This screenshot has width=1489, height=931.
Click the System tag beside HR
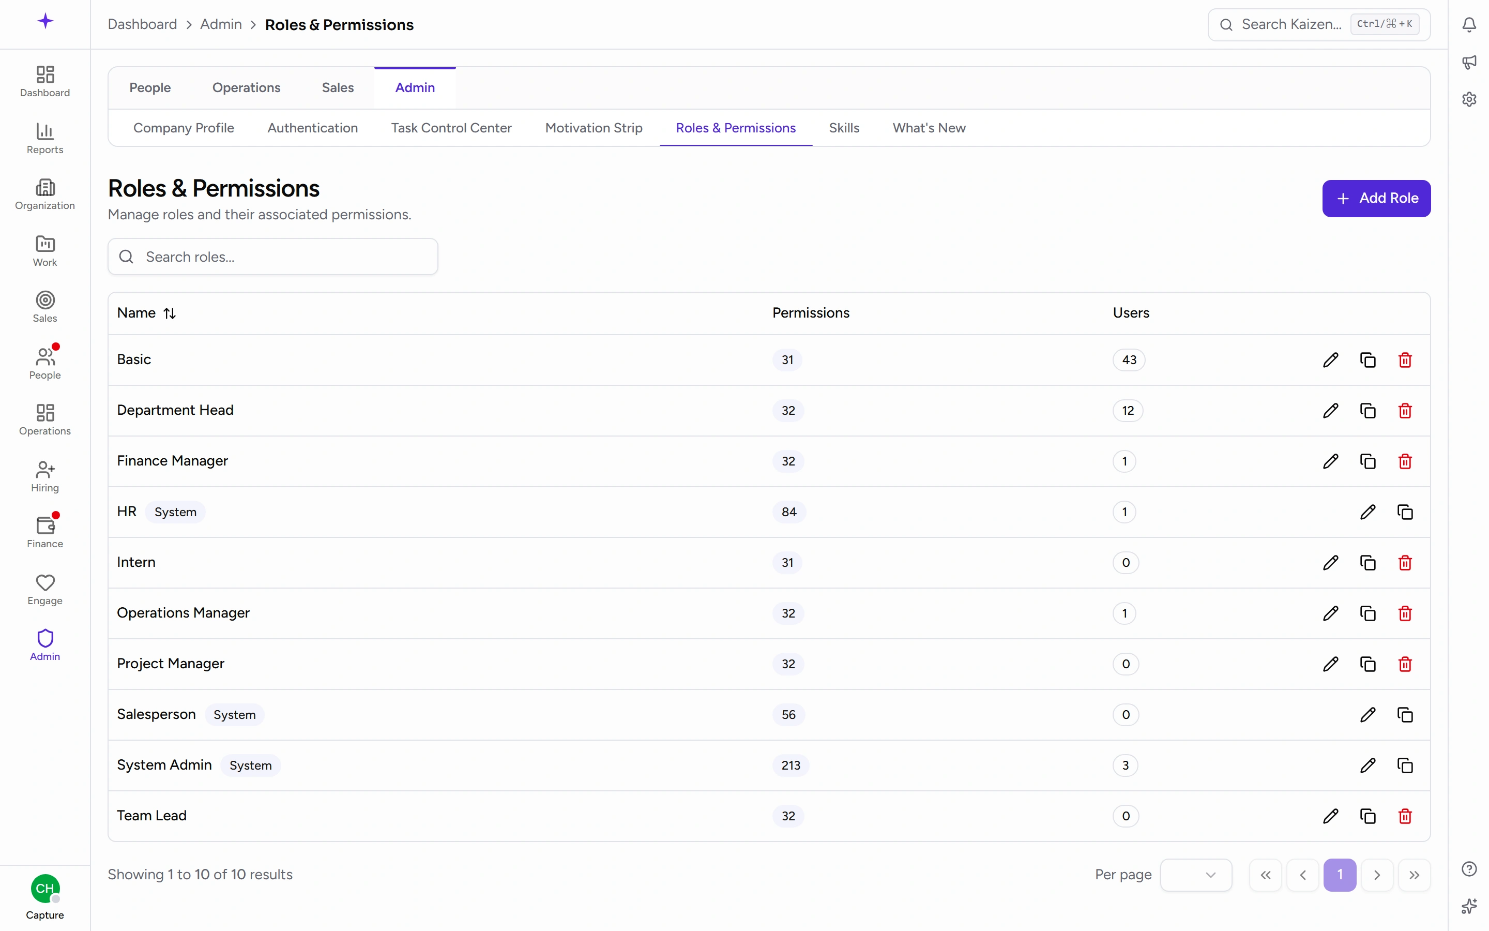175,512
